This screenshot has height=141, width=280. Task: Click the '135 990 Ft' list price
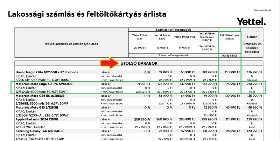pos(255,96)
